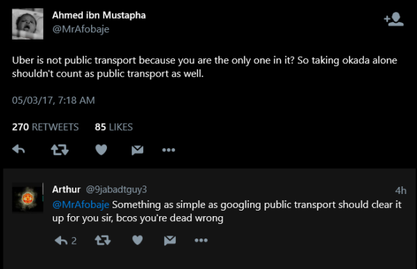Open Arthur's avatar thumbnail
Viewport: 417px width, 269px height.
click(x=28, y=197)
